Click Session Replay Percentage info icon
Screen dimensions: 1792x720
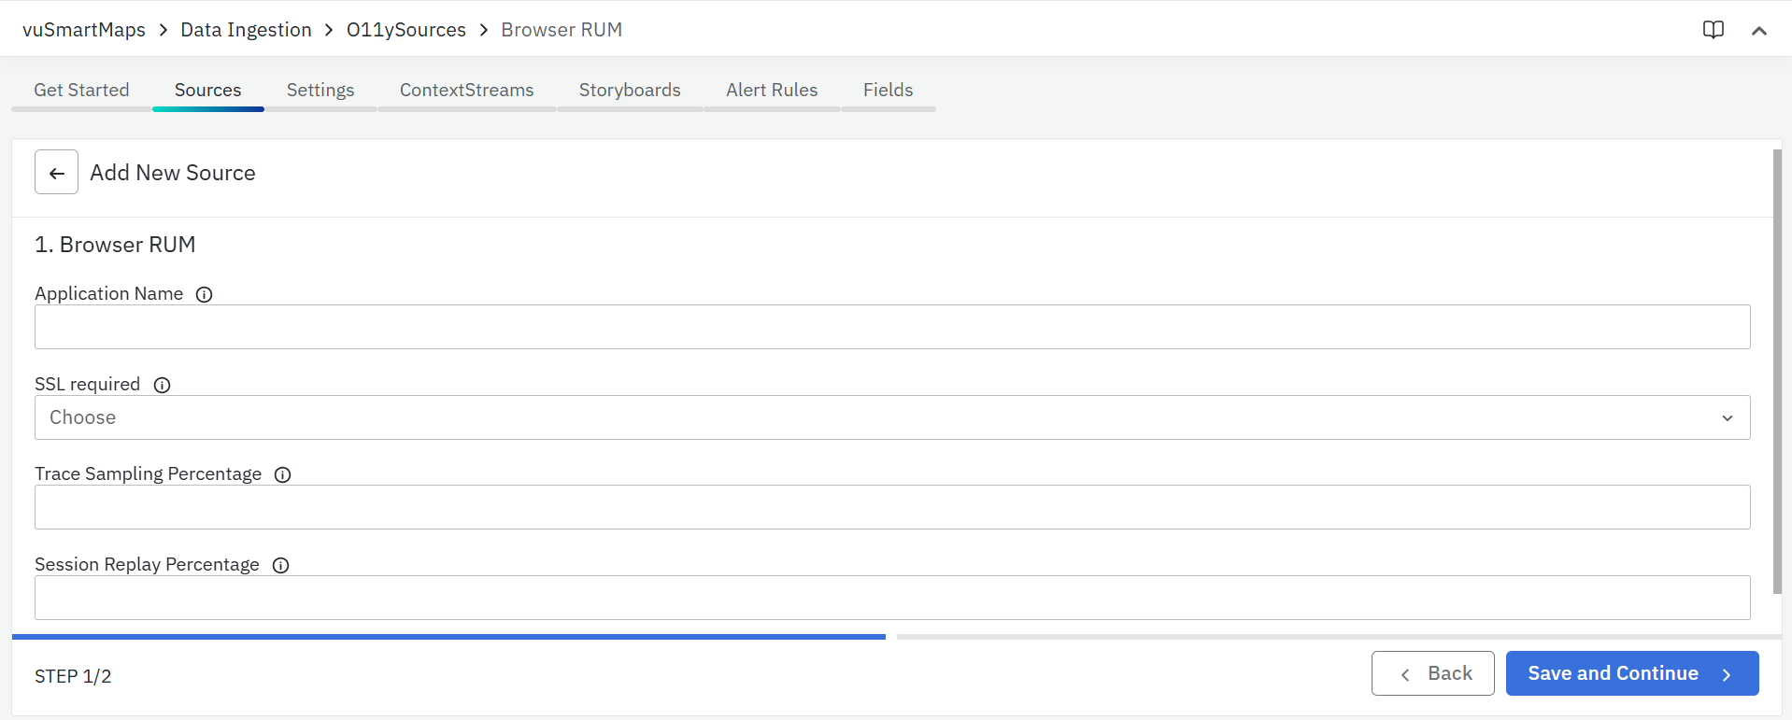[x=280, y=566]
